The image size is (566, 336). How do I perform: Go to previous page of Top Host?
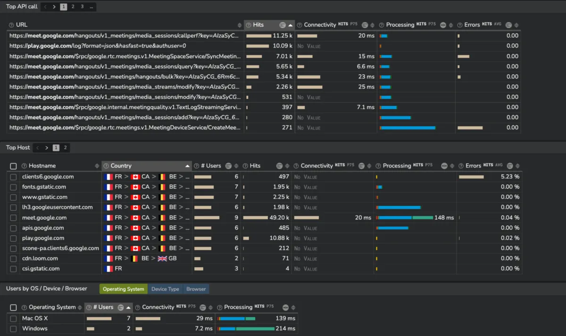(37, 148)
